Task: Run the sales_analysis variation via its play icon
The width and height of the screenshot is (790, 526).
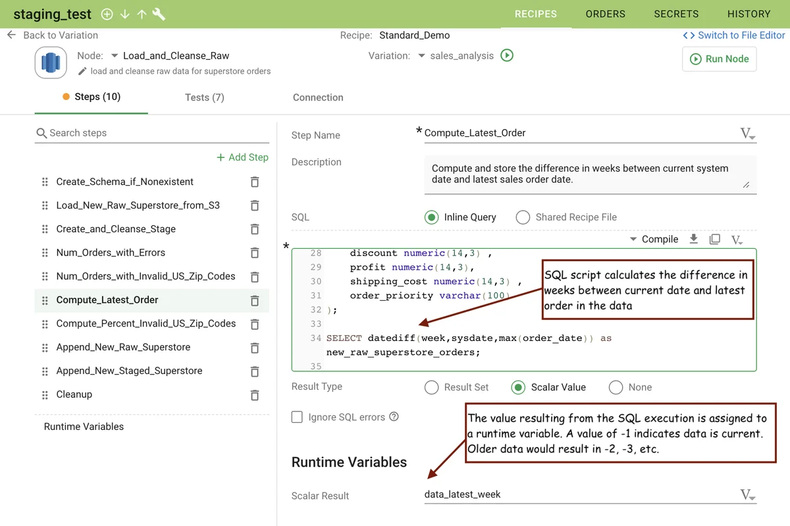Action: tap(507, 56)
